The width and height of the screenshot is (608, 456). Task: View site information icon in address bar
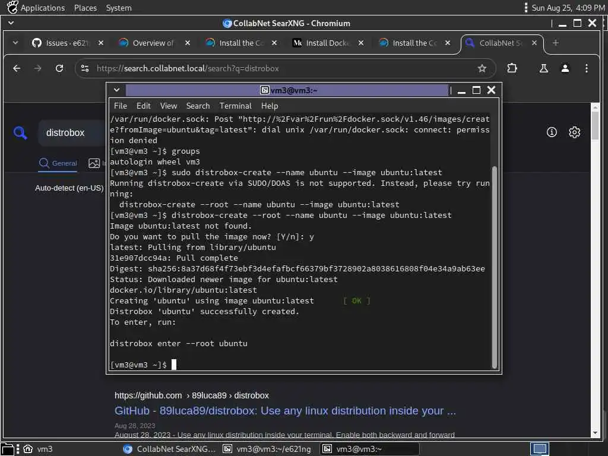pos(85,68)
